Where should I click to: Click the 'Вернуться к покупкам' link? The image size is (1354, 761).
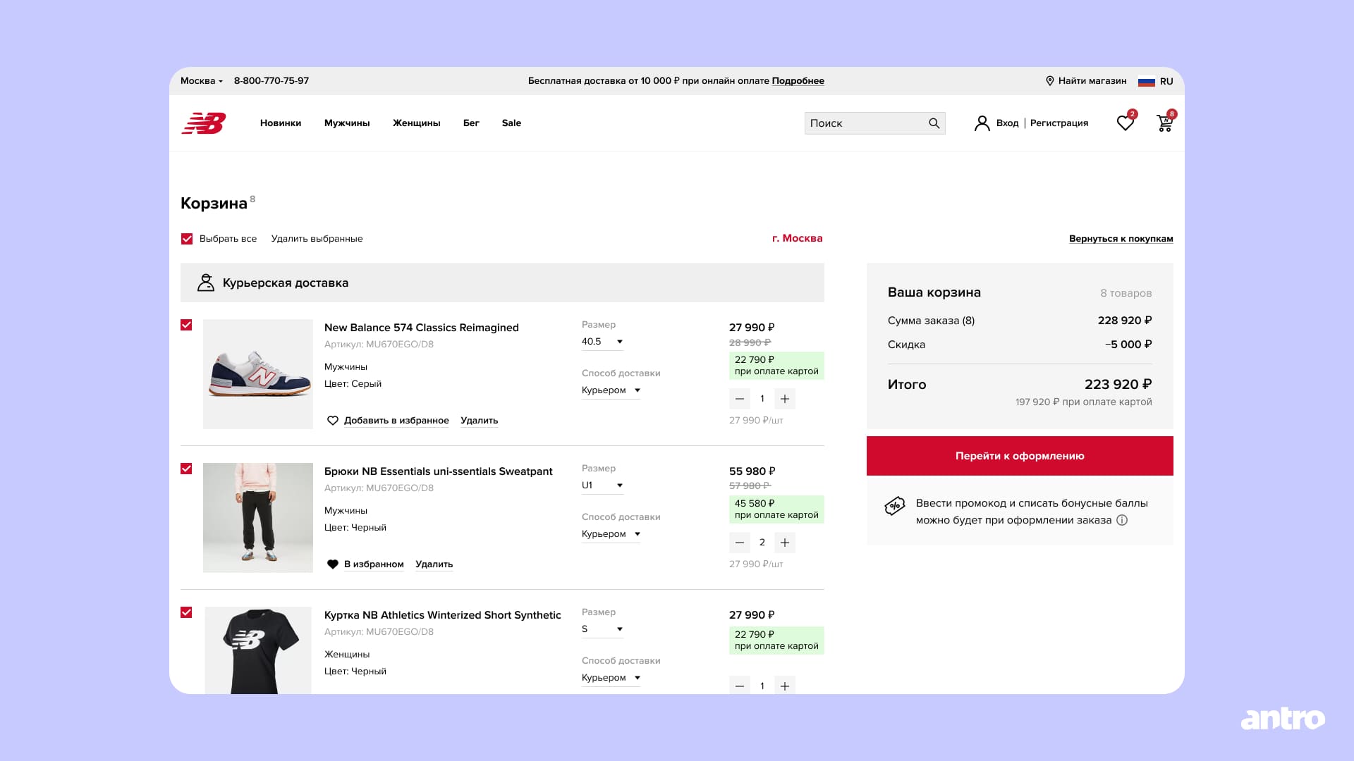[1121, 239]
